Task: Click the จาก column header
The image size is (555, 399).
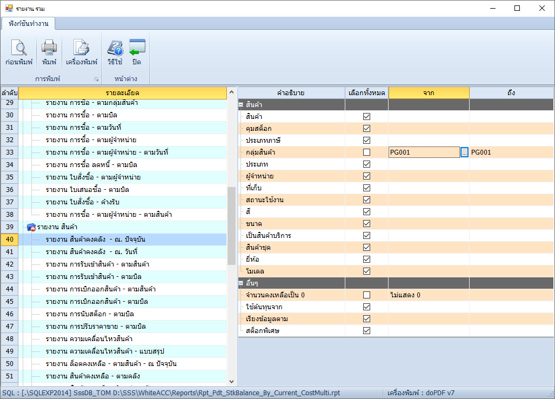Action: 429,93
